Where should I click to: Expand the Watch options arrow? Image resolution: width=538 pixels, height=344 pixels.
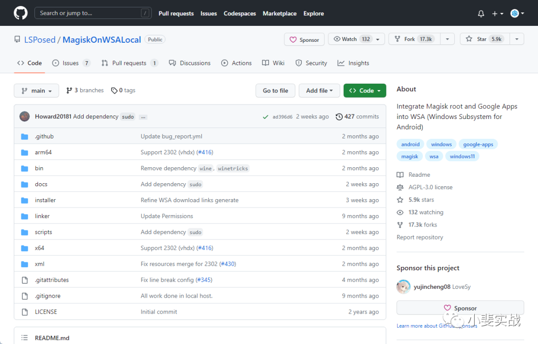point(378,39)
